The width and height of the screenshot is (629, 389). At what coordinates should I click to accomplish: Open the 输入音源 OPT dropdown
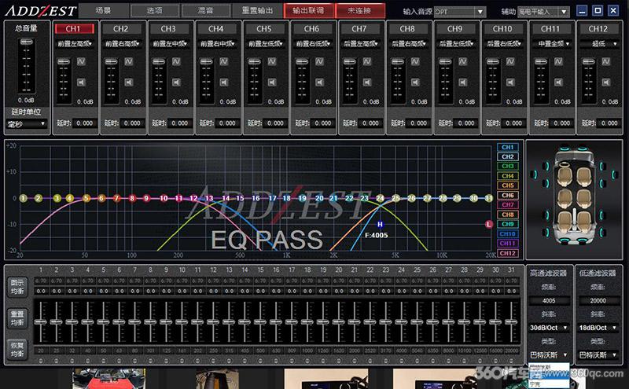[460, 12]
